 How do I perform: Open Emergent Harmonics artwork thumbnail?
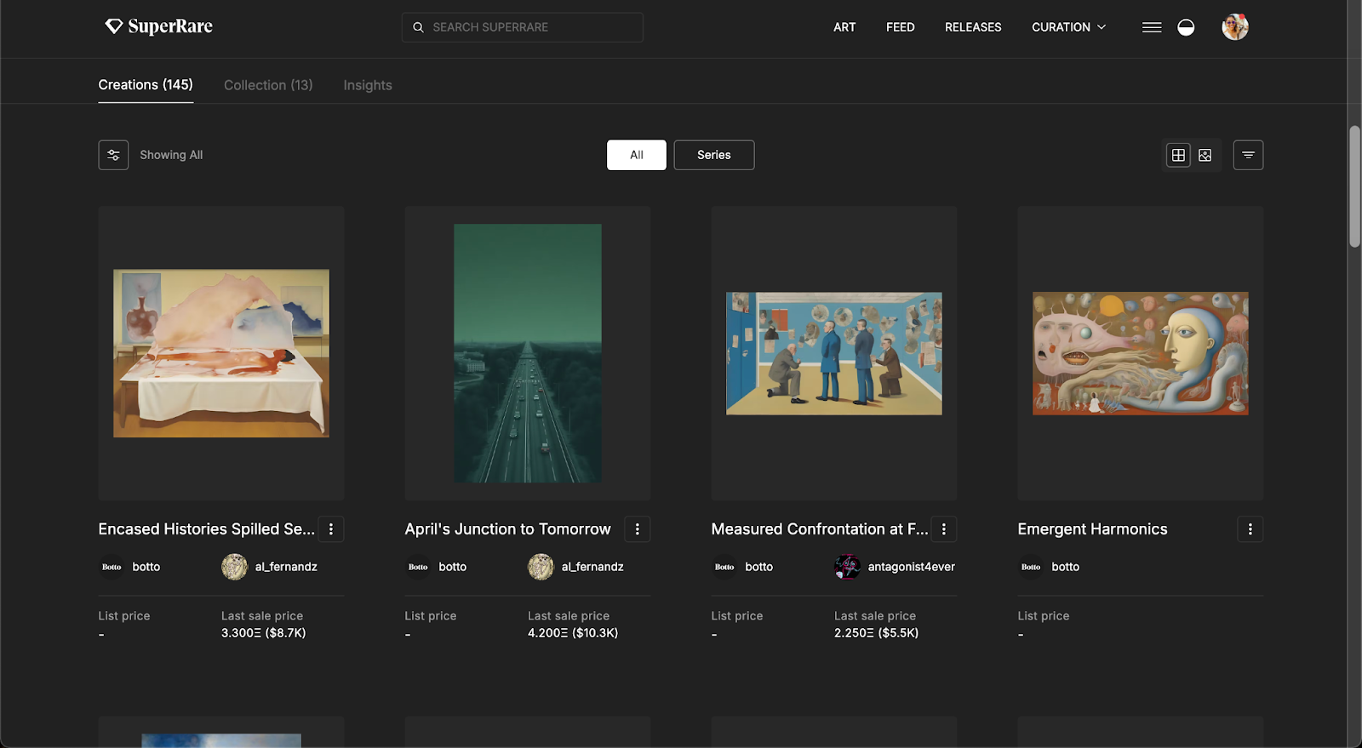pyautogui.click(x=1141, y=353)
